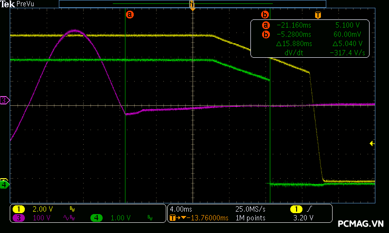Click the 25.0MS/s sample rate readout
Viewport: 389px width, 233px height.
pos(251,209)
